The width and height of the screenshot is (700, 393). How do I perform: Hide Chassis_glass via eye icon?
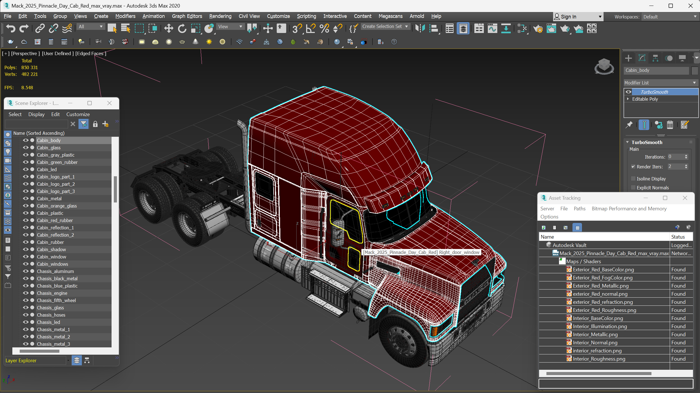(26, 307)
